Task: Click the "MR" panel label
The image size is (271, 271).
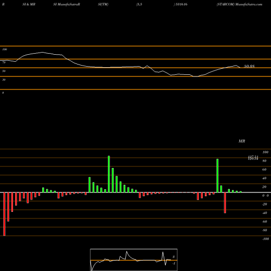Action: pyautogui.click(x=242, y=141)
